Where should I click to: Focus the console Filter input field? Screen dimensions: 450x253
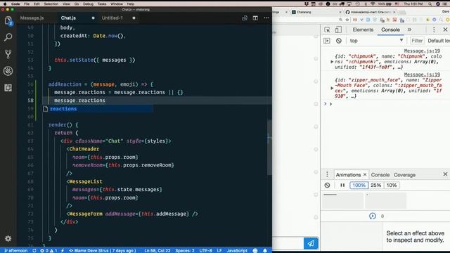(x=417, y=41)
